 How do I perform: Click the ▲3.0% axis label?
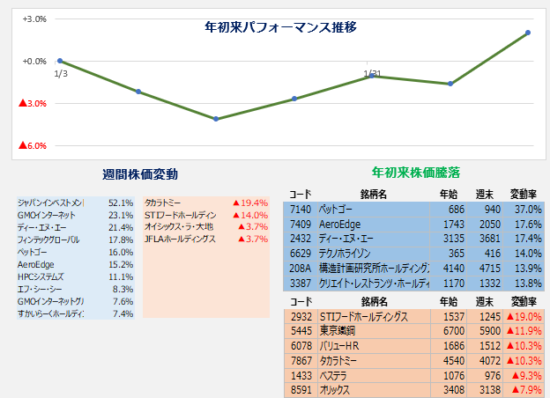point(33,103)
